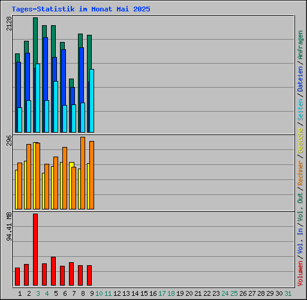Click the cyan Seiten bar for day 9
This screenshot has width=307, height=300.
[92, 101]
